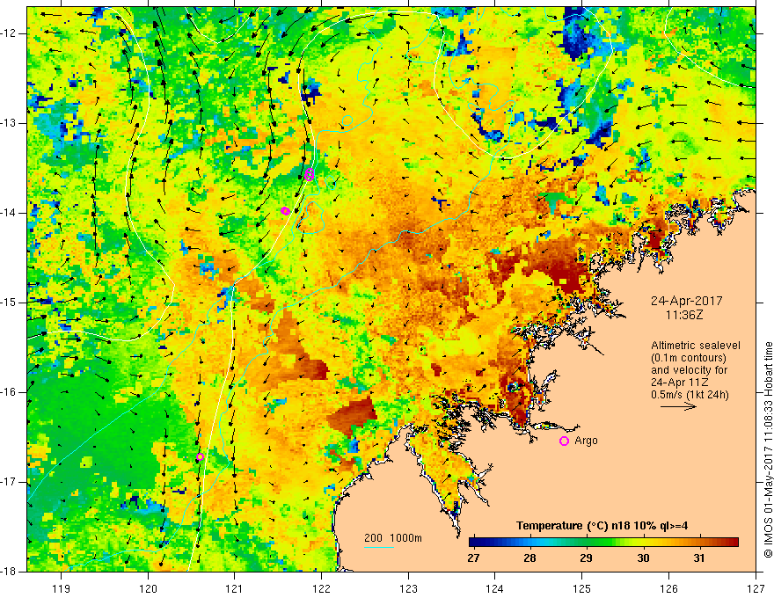Click the longitude label '125'
Image resolution: width=774 pixels, height=598 pixels.
(x=582, y=588)
